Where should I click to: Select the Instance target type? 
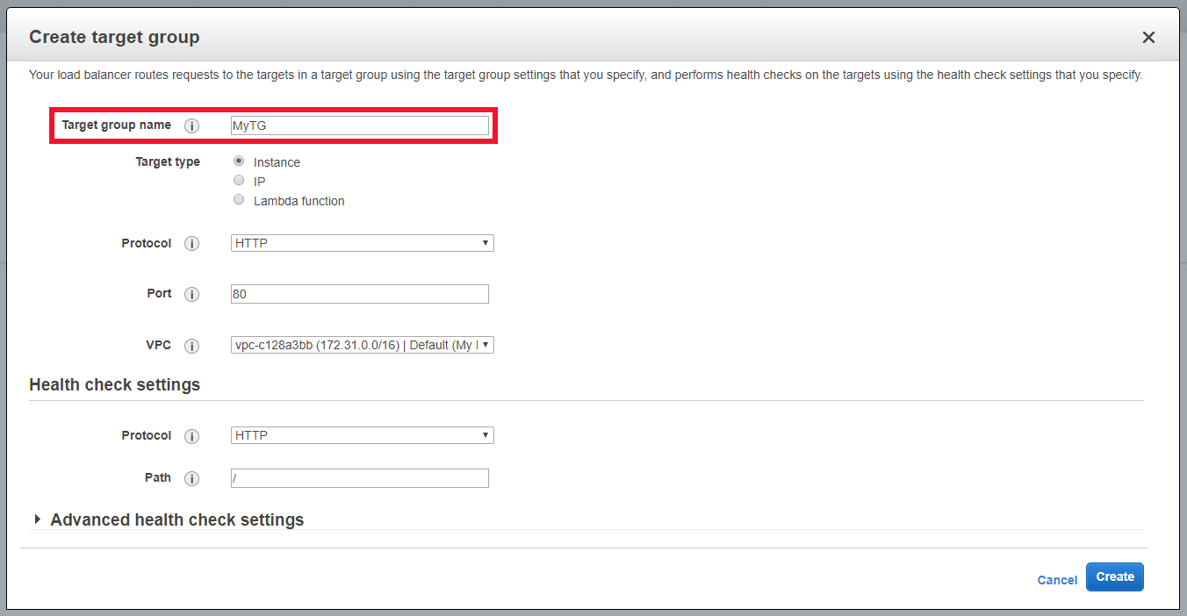click(239, 161)
